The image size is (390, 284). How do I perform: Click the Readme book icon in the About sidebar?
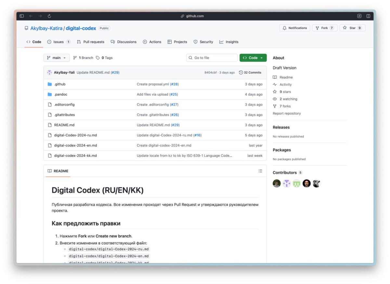(x=276, y=77)
